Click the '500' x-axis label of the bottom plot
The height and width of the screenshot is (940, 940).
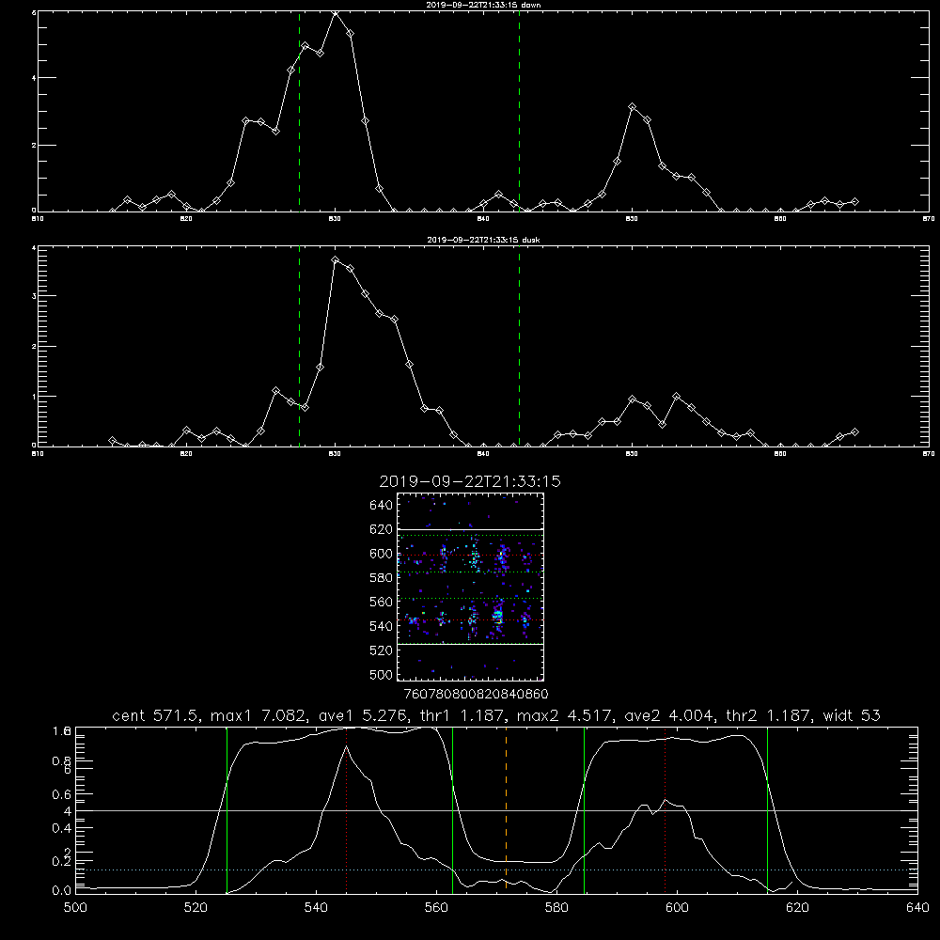click(75, 908)
